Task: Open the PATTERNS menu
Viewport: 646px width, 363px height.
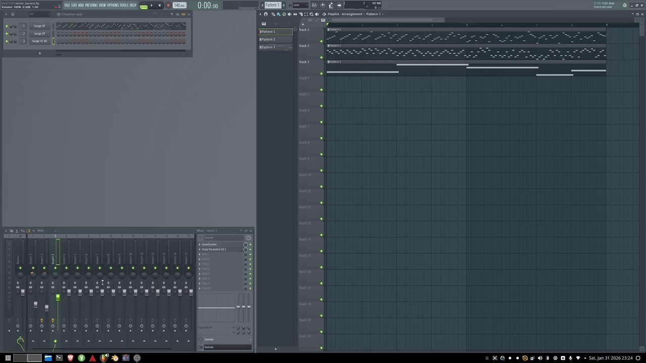Action: click(x=91, y=5)
